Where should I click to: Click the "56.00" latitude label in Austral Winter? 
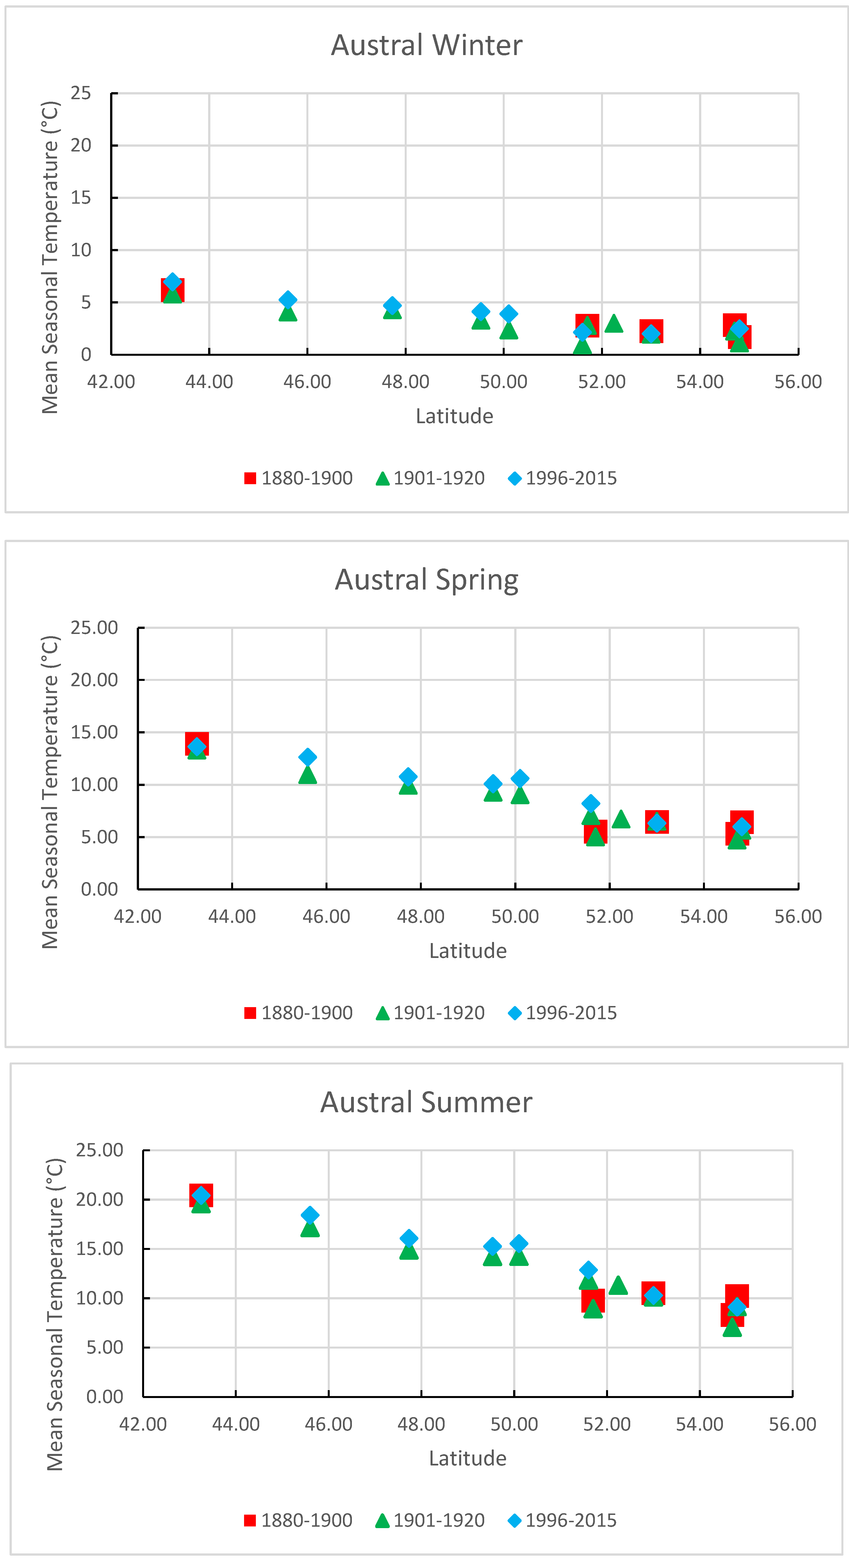[798, 382]
